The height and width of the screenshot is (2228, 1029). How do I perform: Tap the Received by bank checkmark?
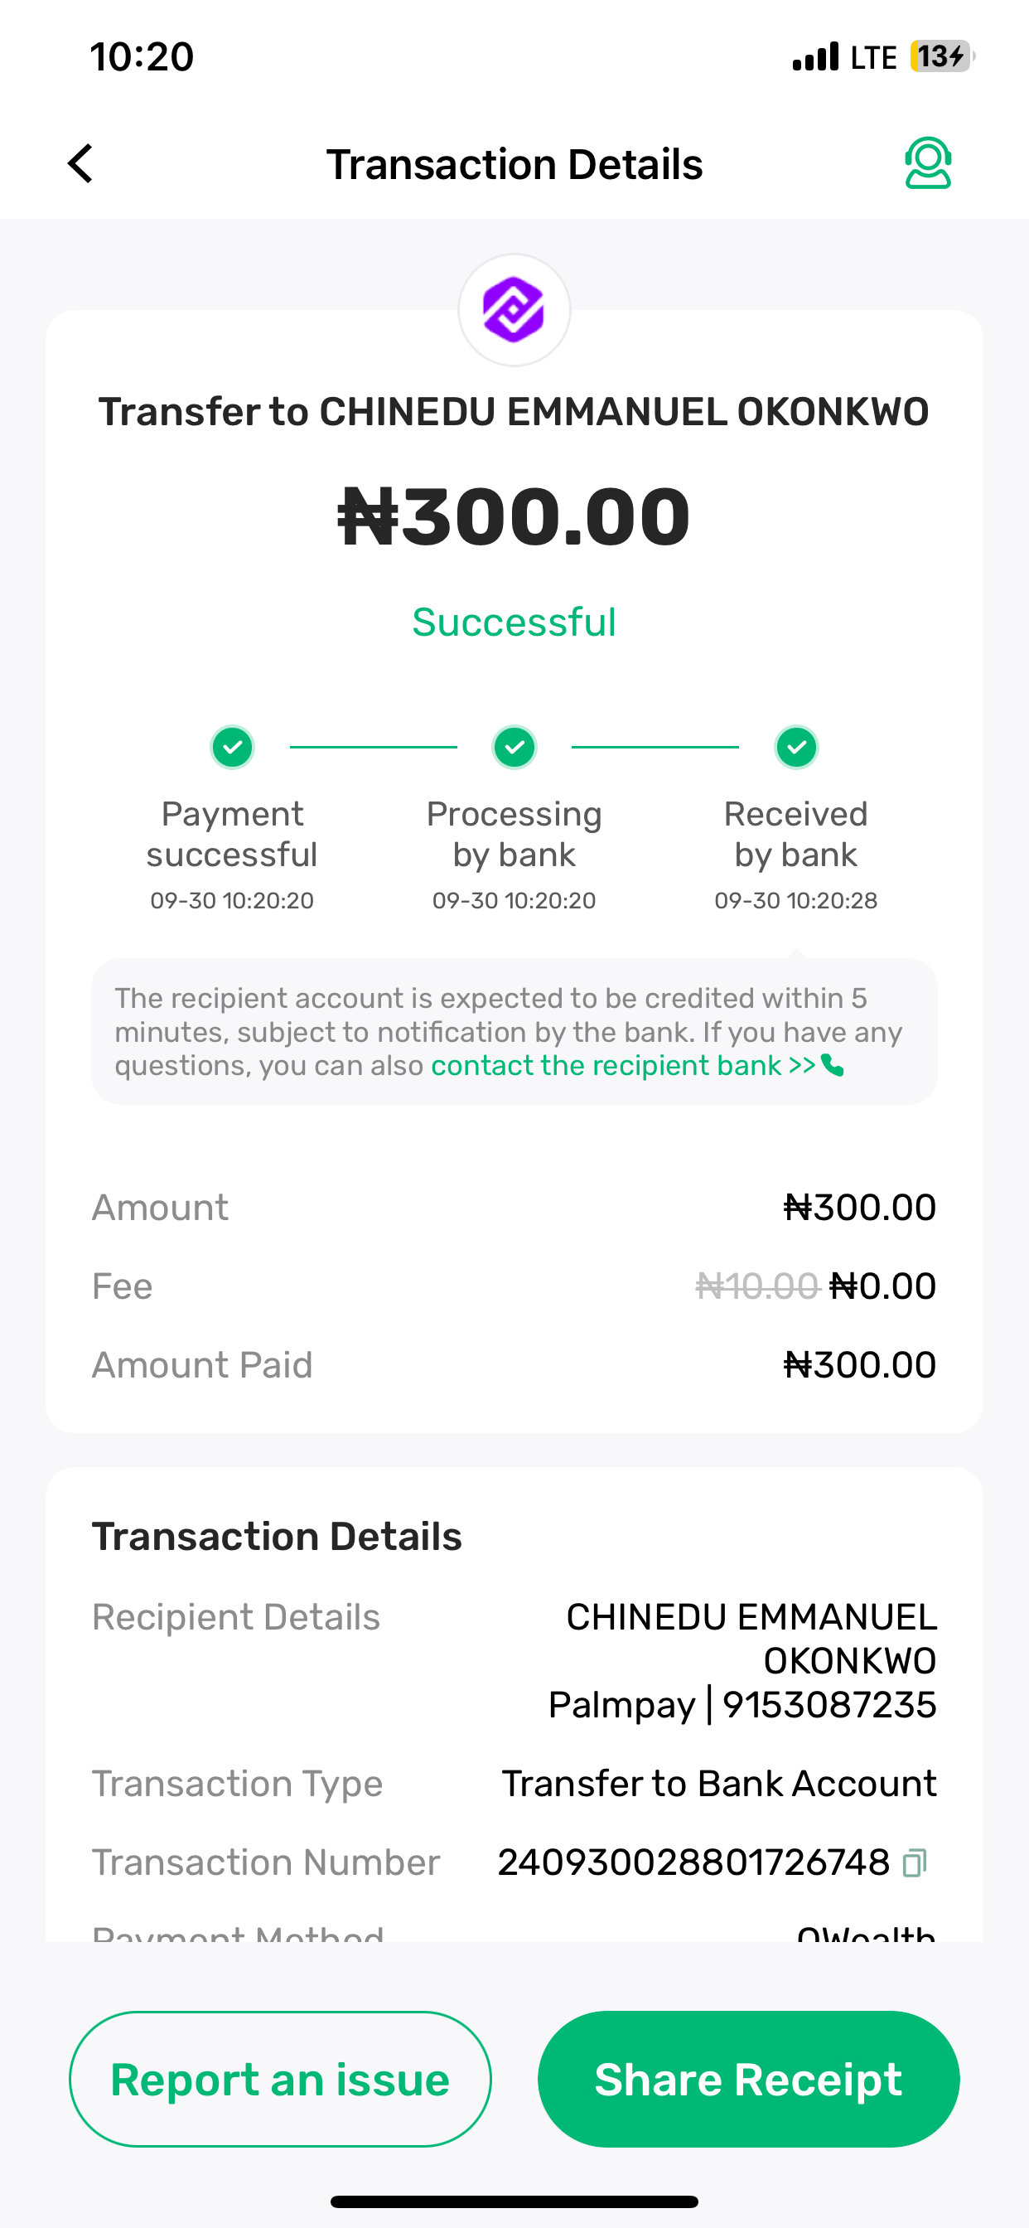click(795, 747)
